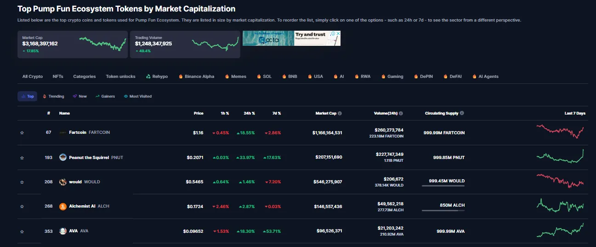Click the Peanut the Squirrel coin logo
The image size is (596, 247).
point(63,157)
